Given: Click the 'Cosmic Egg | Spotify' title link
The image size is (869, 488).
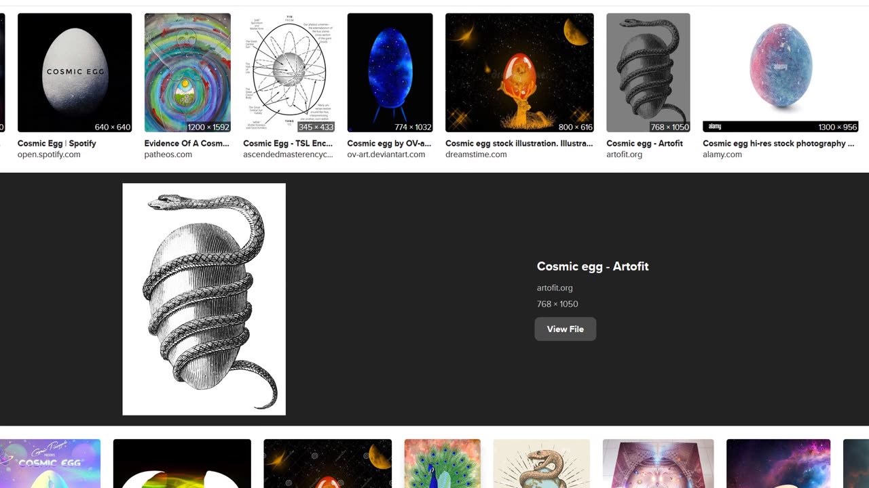Looking at the screenshot, I should pos(57,144).
